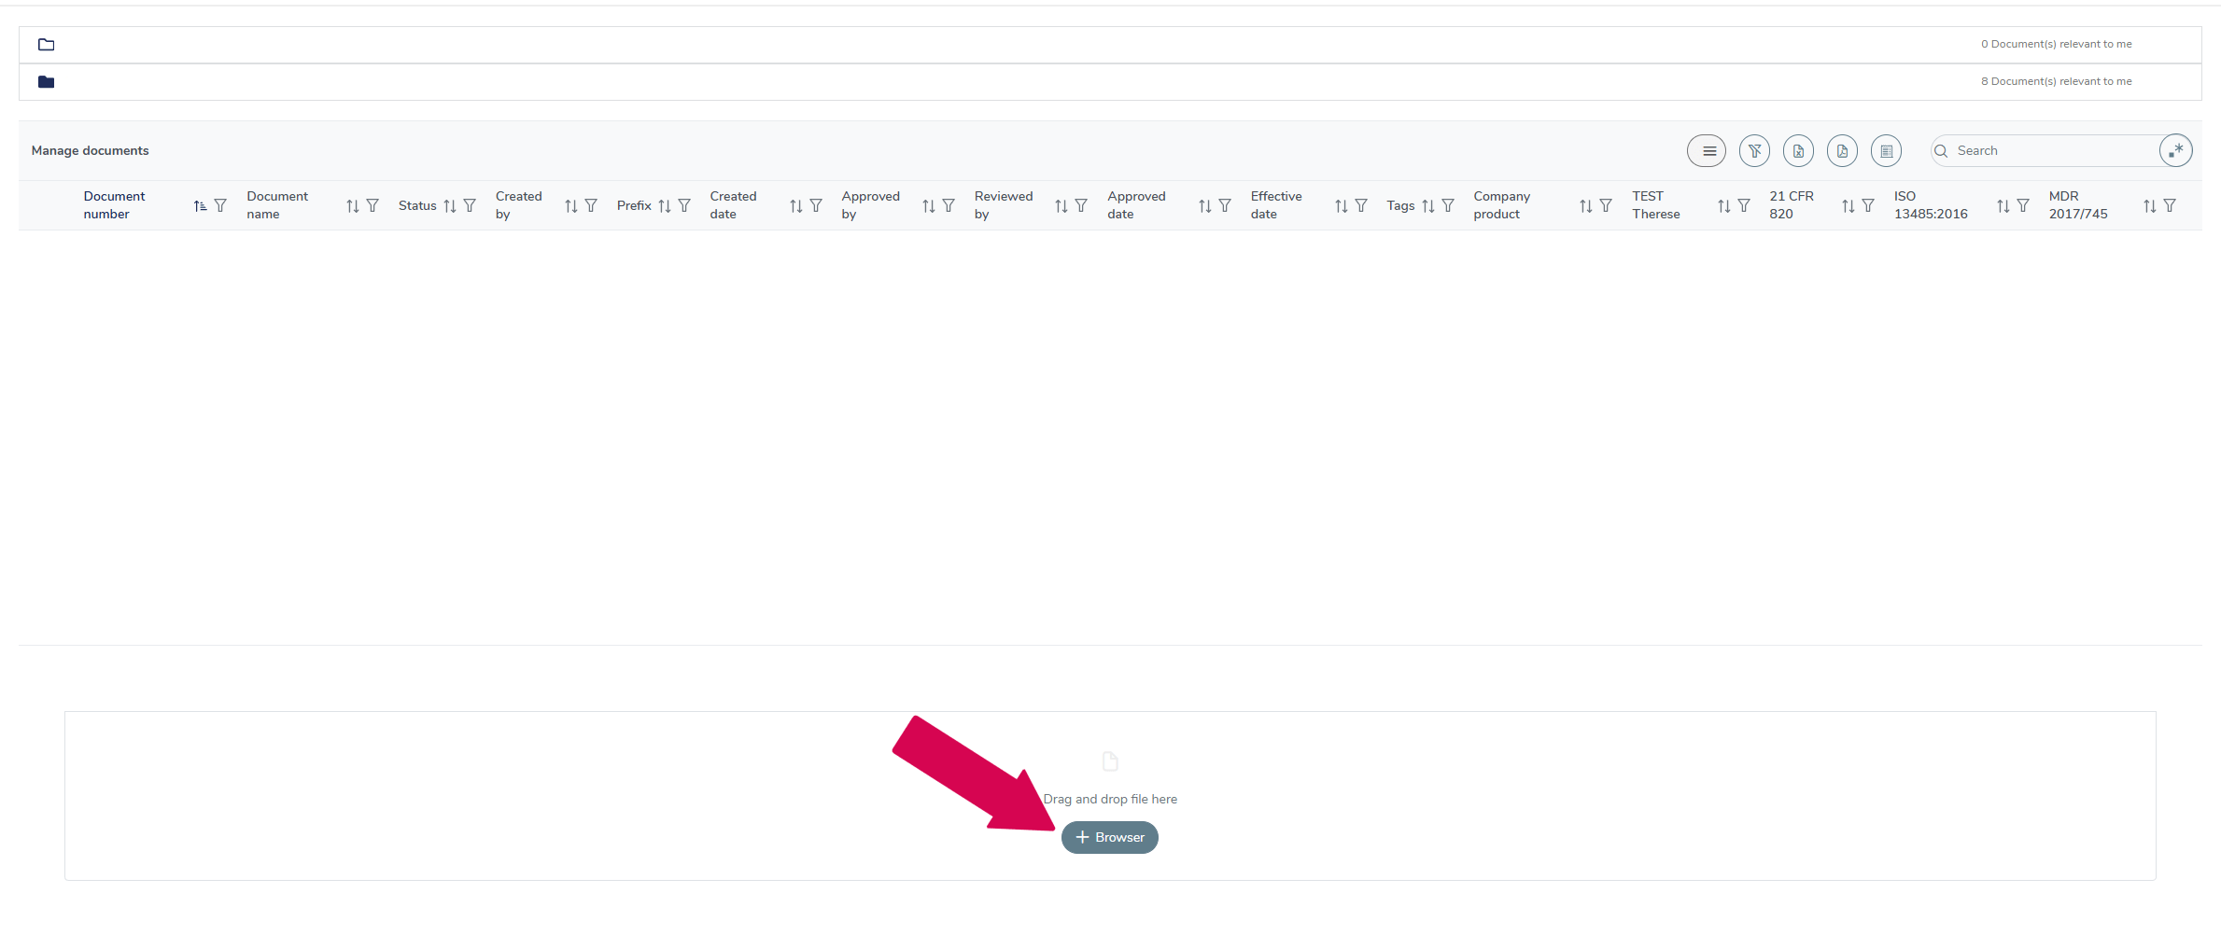The height and width of the screenshot is (949, 2221).
Task: Open the filled folder icon in second row
Action: (x=46, y=82)
